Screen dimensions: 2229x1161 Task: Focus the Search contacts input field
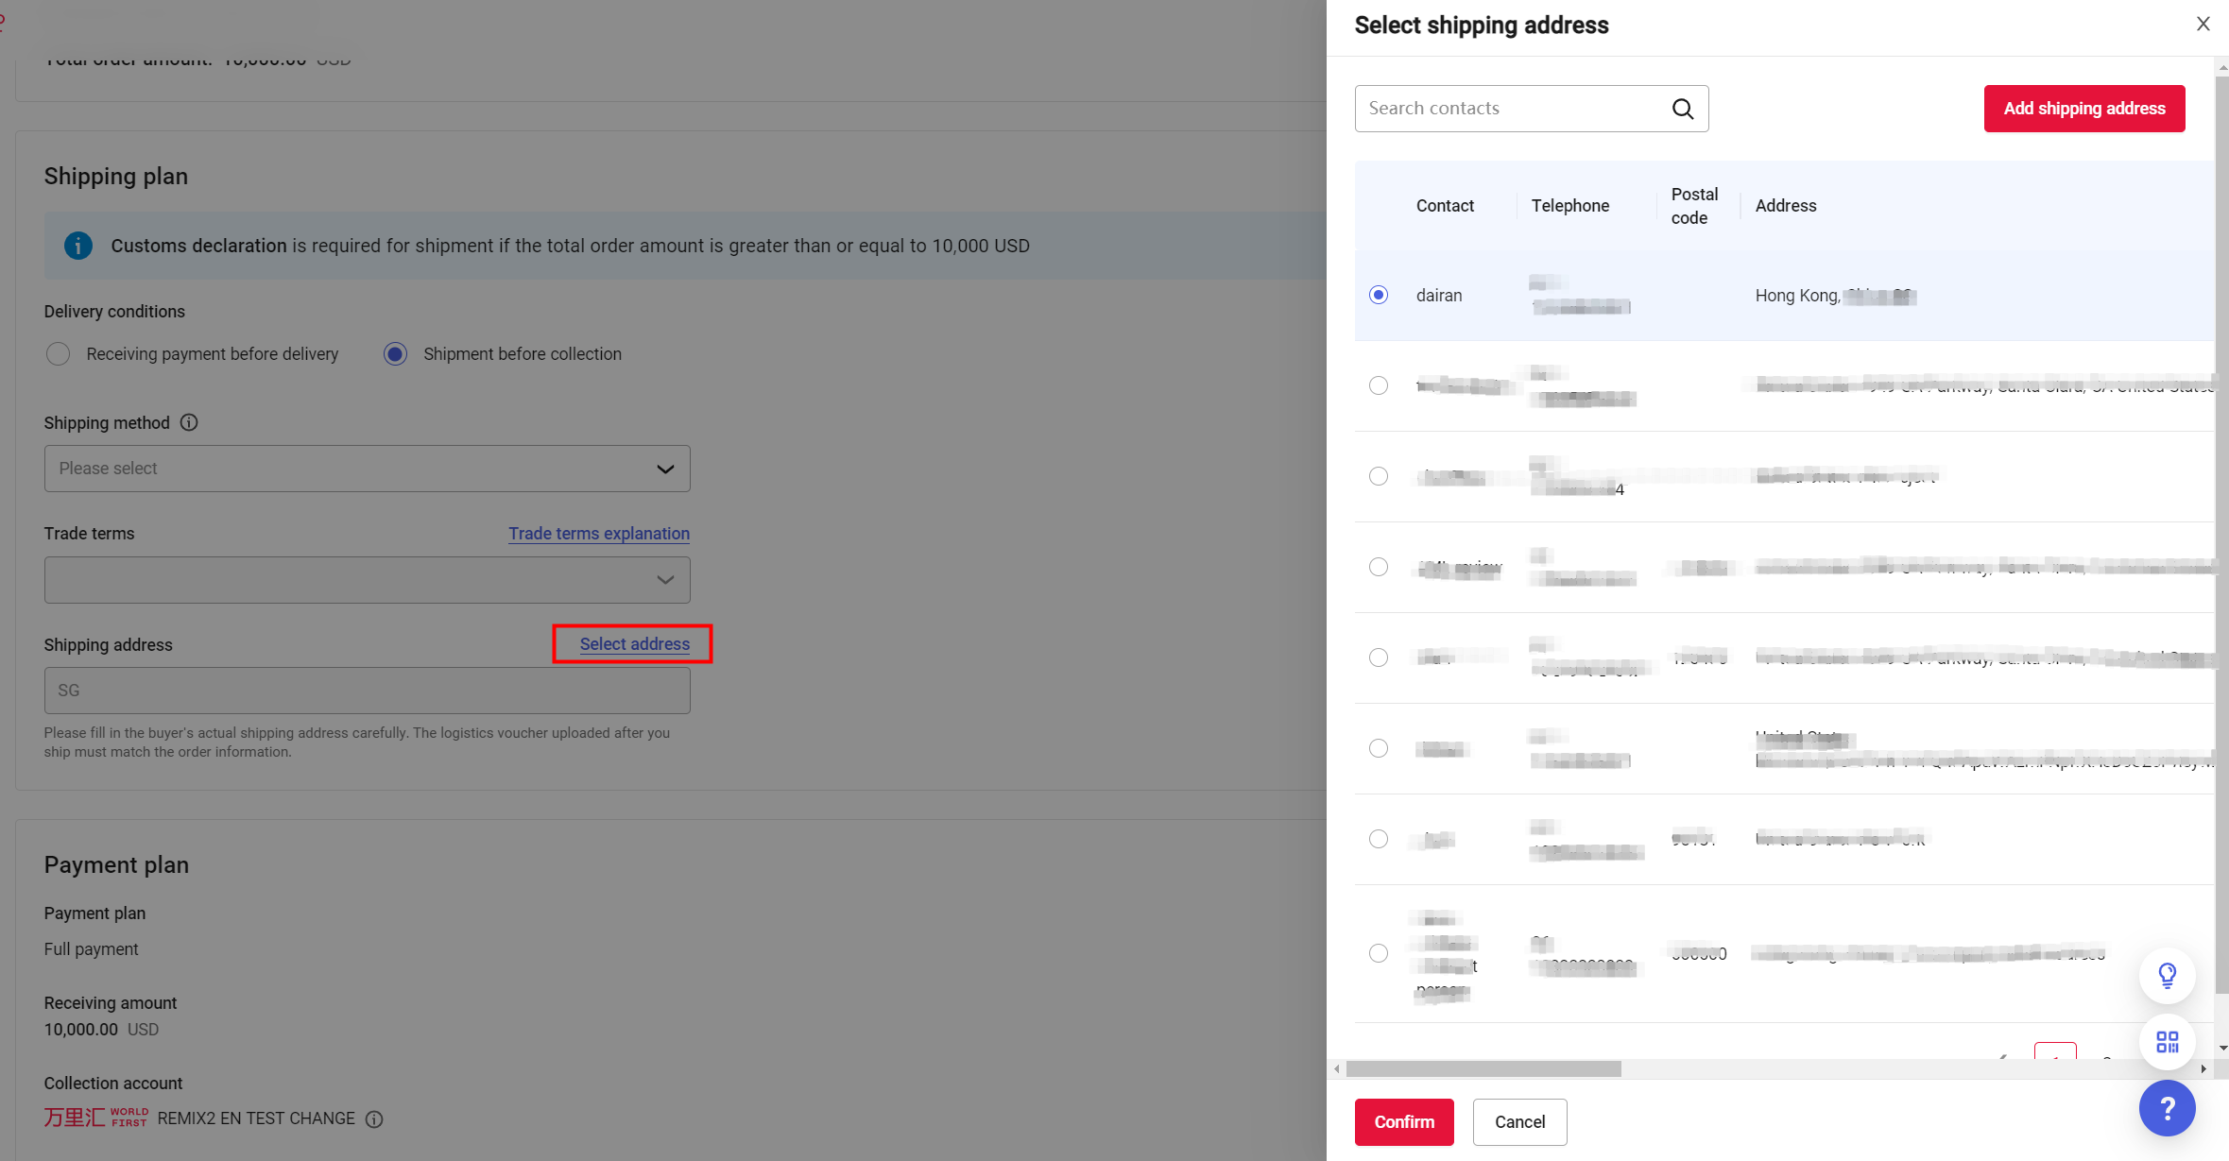pyautogui.click(x=1512, y=109)
